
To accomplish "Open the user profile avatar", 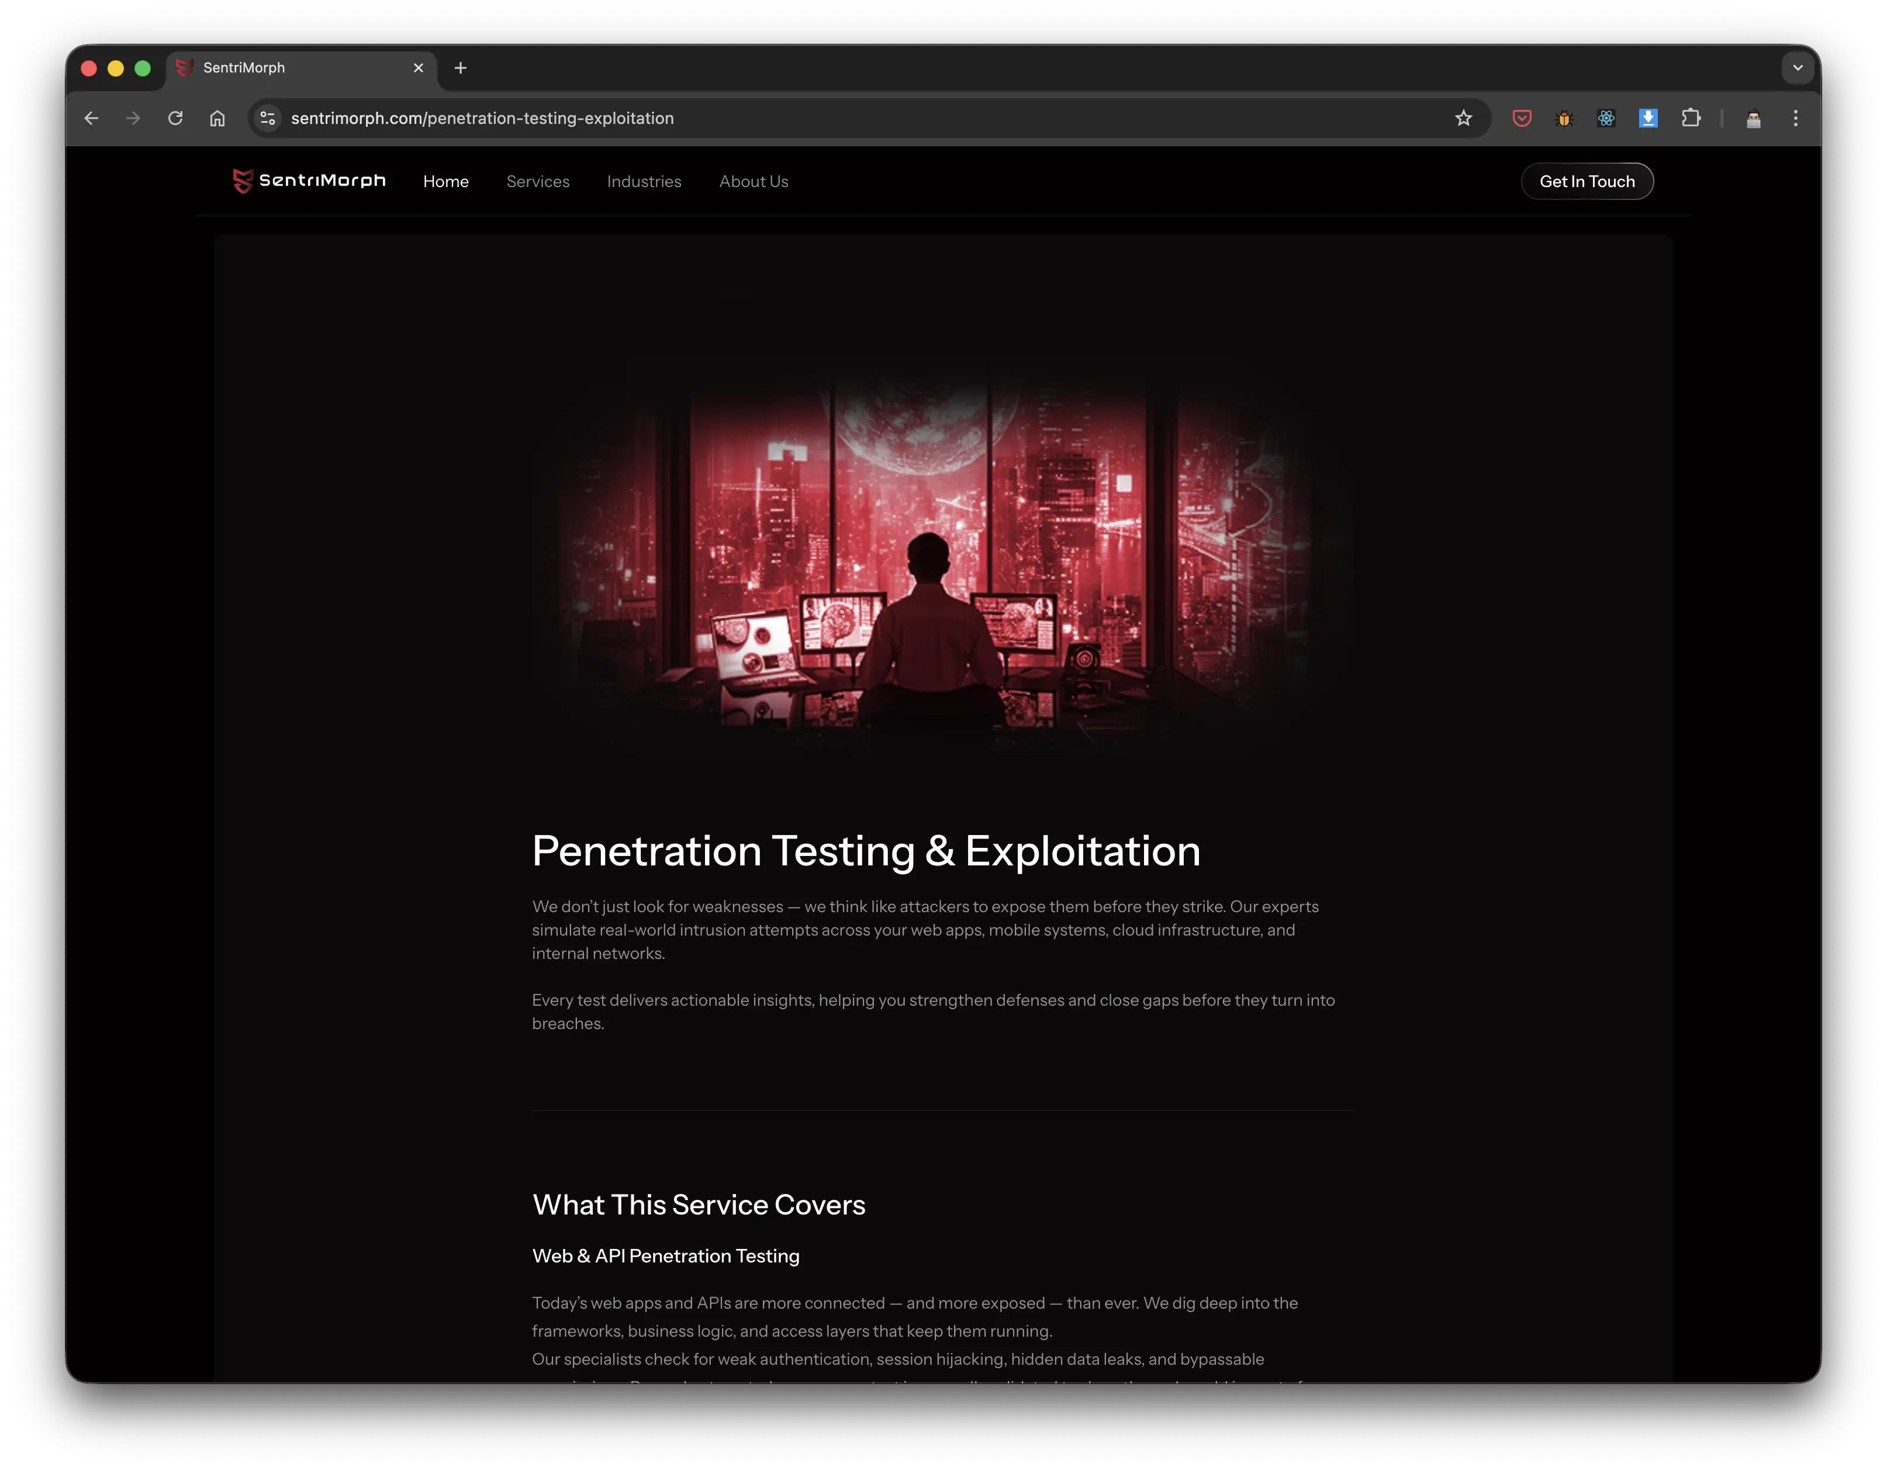I will pos(1753,118).
